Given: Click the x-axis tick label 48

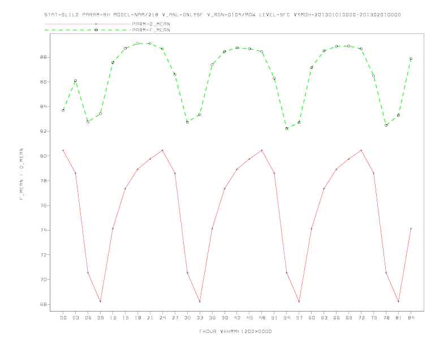Looking at the screenshot, I should coord(262,318).
